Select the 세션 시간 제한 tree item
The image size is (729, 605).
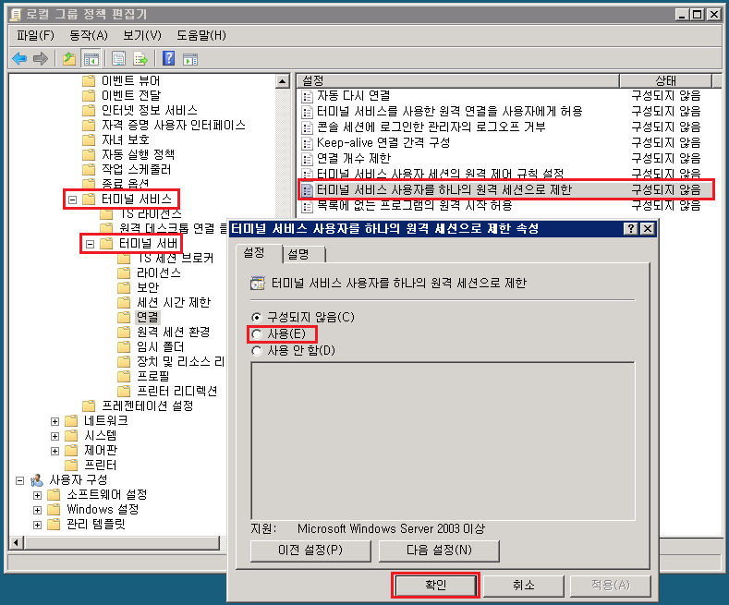click(174, 303)
